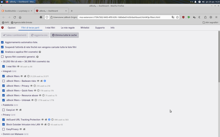
Task: Click the volume icon in system tray
Action: pos(203,2)
